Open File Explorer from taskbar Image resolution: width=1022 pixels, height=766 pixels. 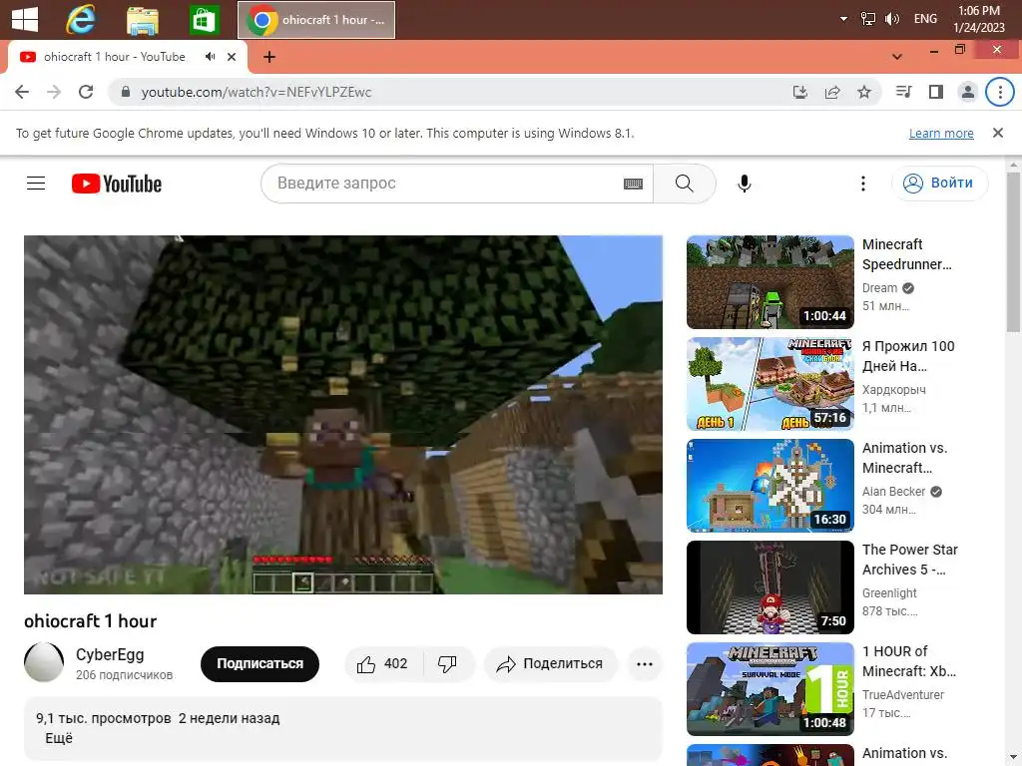142,20
